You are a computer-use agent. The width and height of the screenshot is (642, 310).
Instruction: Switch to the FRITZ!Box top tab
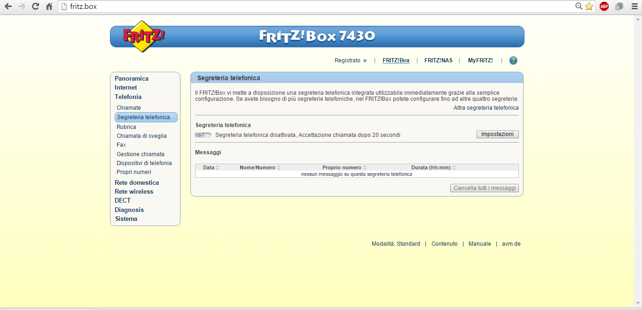pyautogui.click(x=396, y=60)
